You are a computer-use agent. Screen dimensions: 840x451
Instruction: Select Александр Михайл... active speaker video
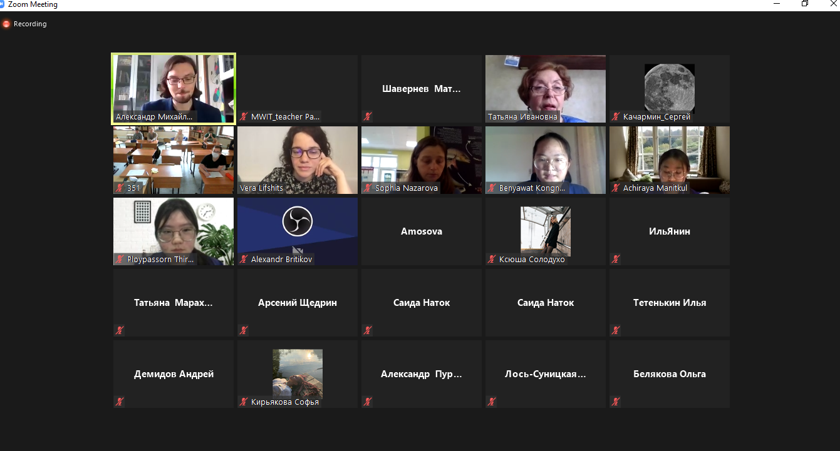click(x=174, y=89)
